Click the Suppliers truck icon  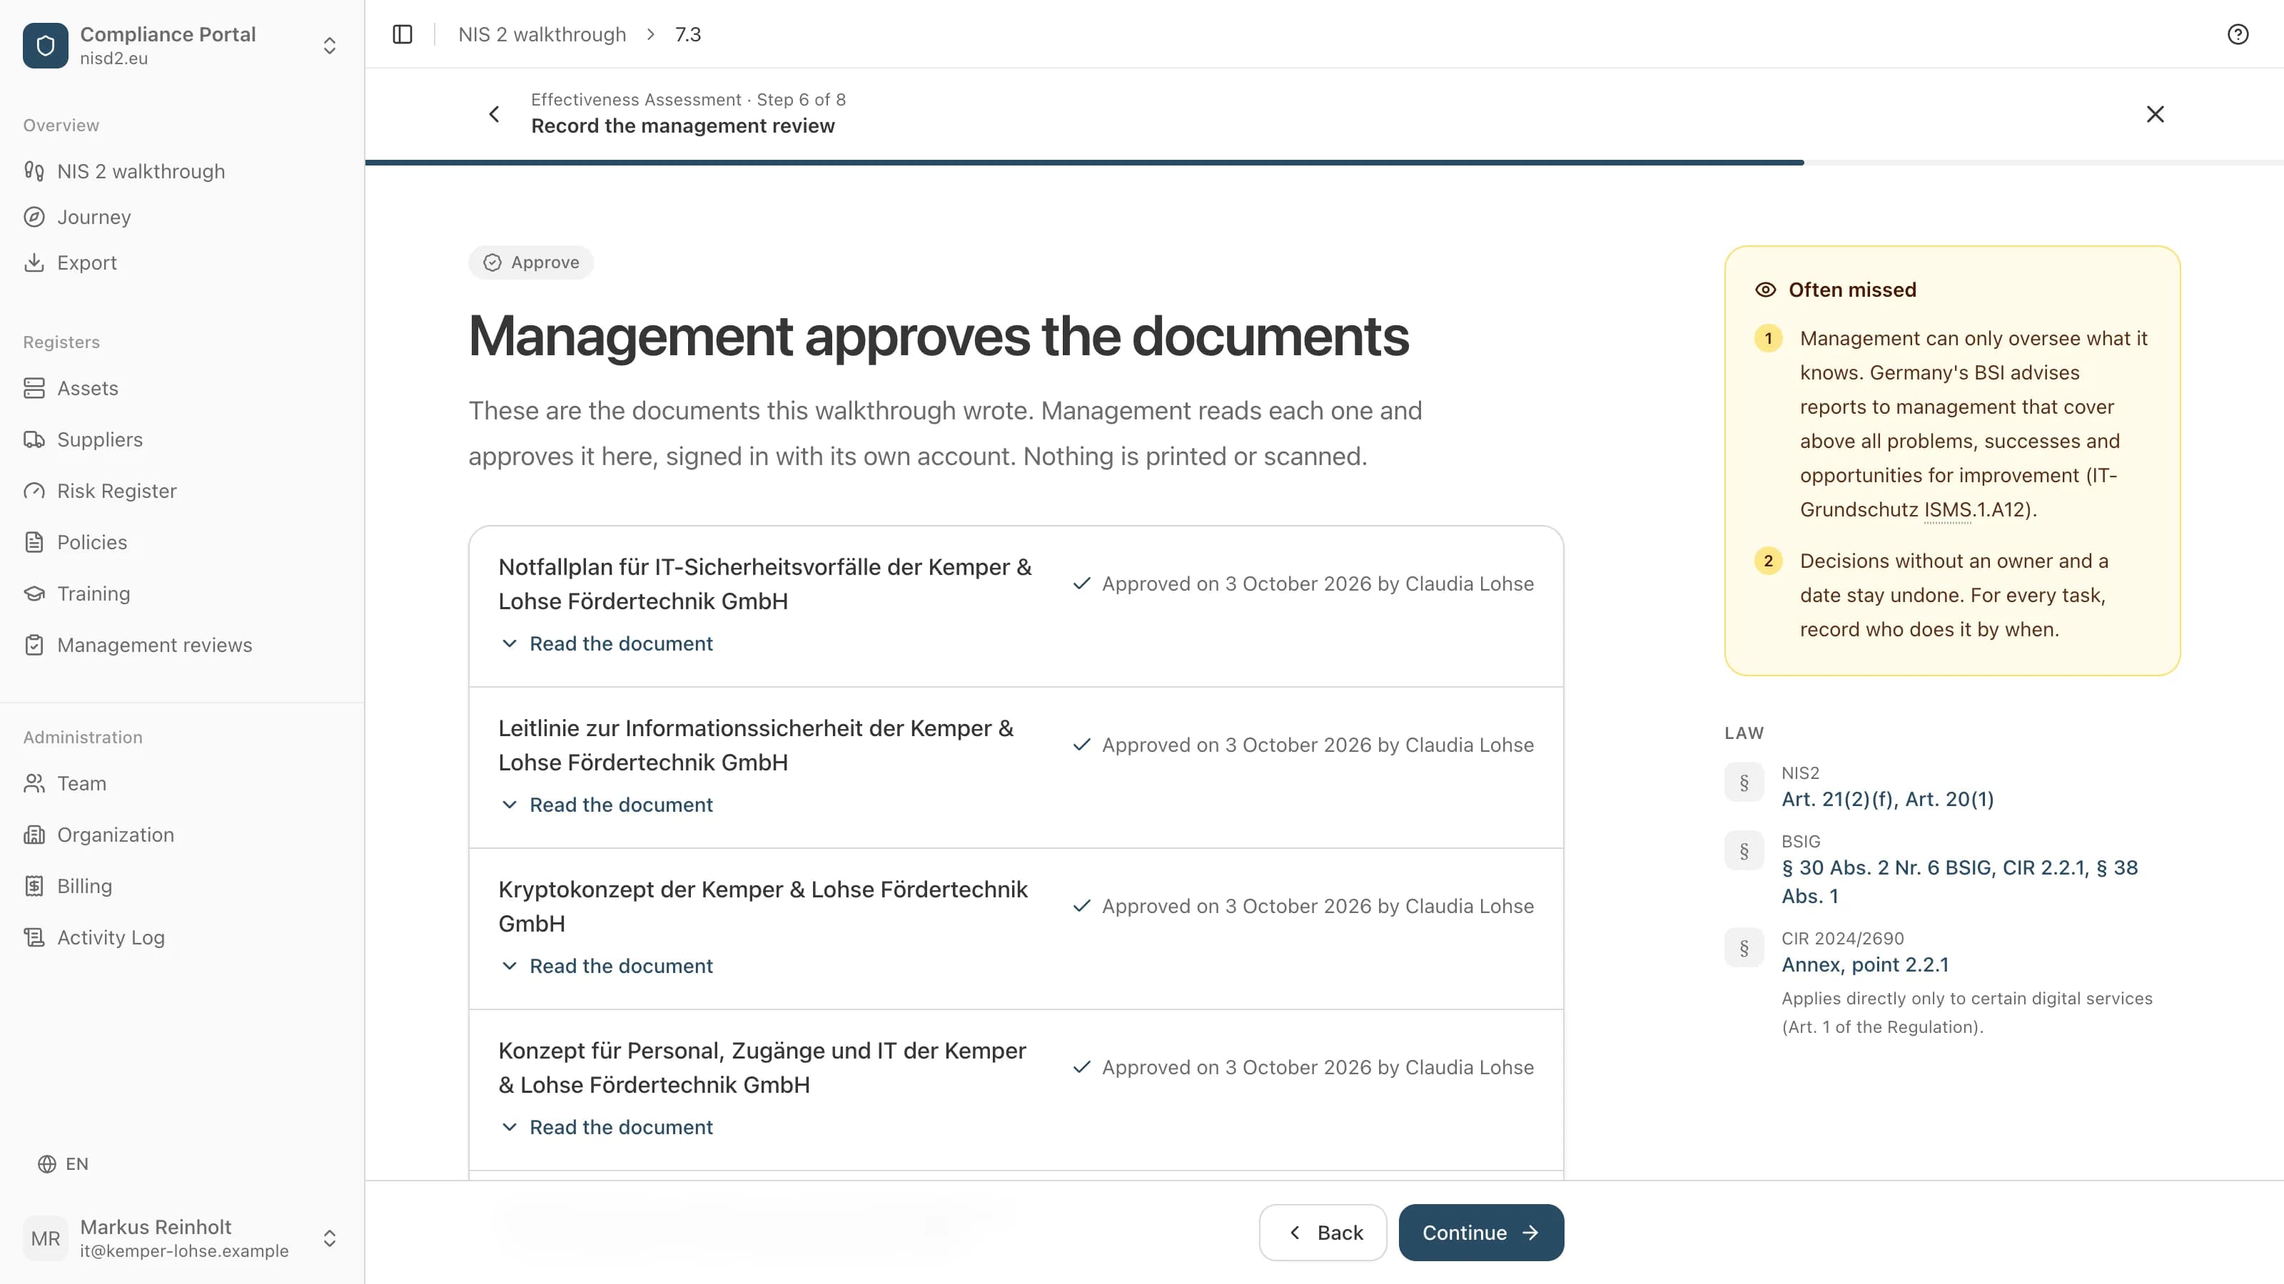(34, 439)
